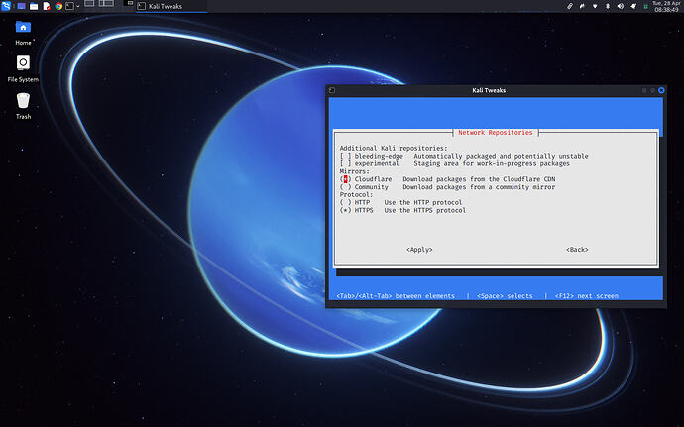
Task: Click 'Use the HTTP protocol' description
Action: [422, 202]
